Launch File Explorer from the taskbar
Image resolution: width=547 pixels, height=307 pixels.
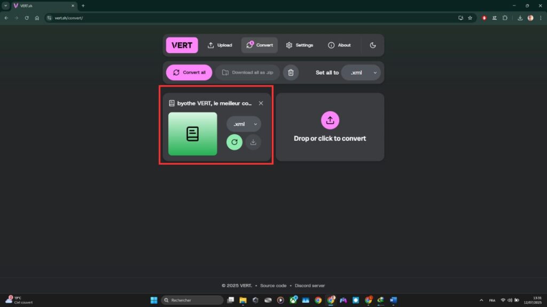(x=243, y=300)
